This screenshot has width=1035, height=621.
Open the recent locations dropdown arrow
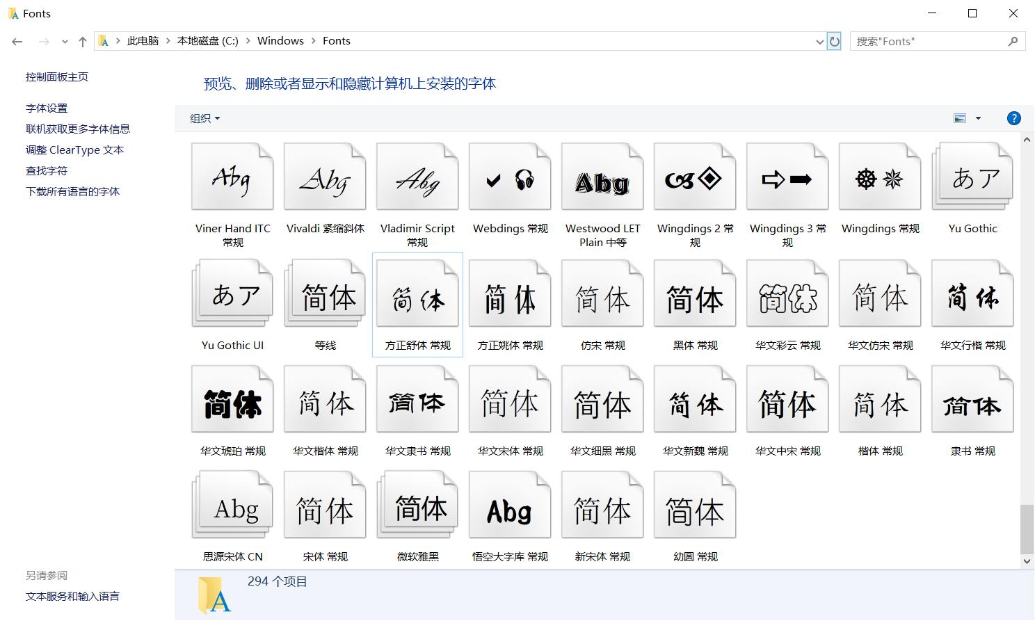click(65, 42)
